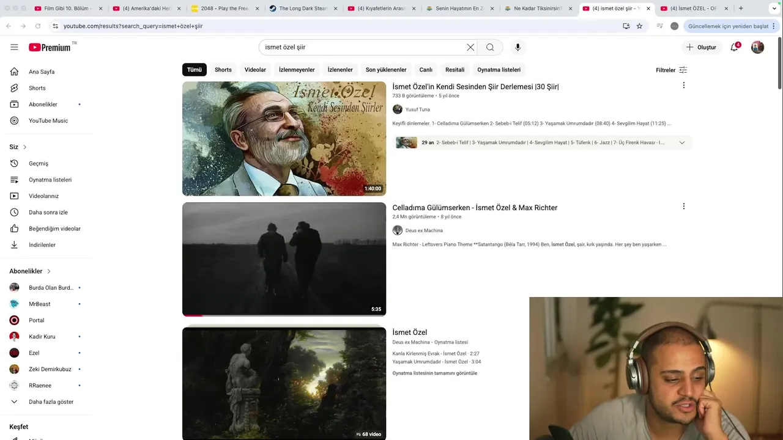Viewport: 783px width, 440px height.
Task: Open a new browser tab
Action: coord(741,9)
